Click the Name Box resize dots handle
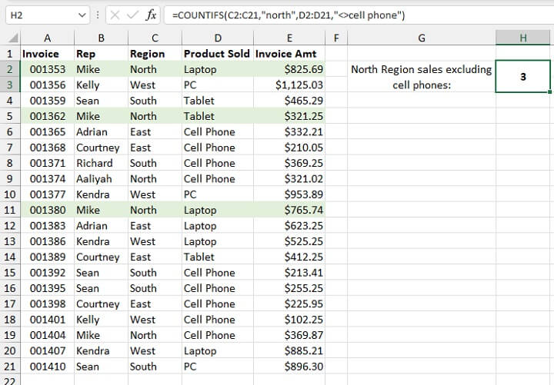This screenshot has height=385, width=554. coord(98,15)
